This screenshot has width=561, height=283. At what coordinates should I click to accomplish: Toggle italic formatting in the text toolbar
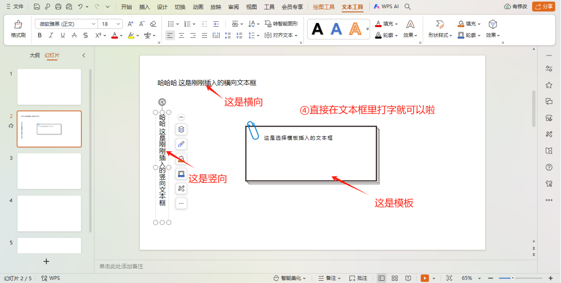(x=51, y=35)
